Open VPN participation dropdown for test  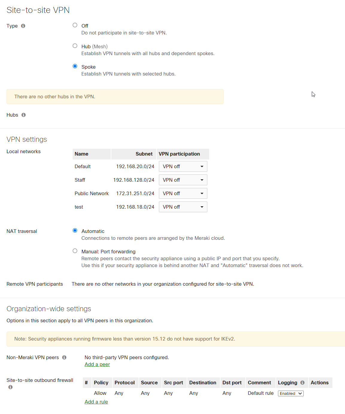pos(183,207)
